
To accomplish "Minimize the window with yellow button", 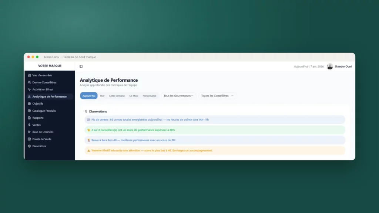I will click(33, 57).
